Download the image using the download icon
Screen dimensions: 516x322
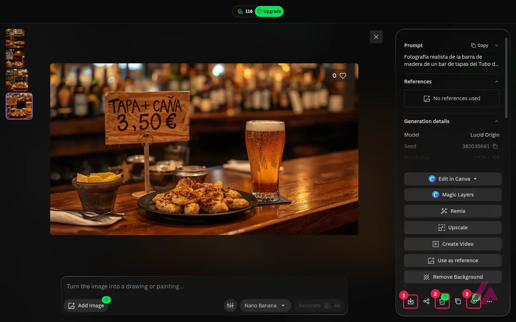pos(411,301)
